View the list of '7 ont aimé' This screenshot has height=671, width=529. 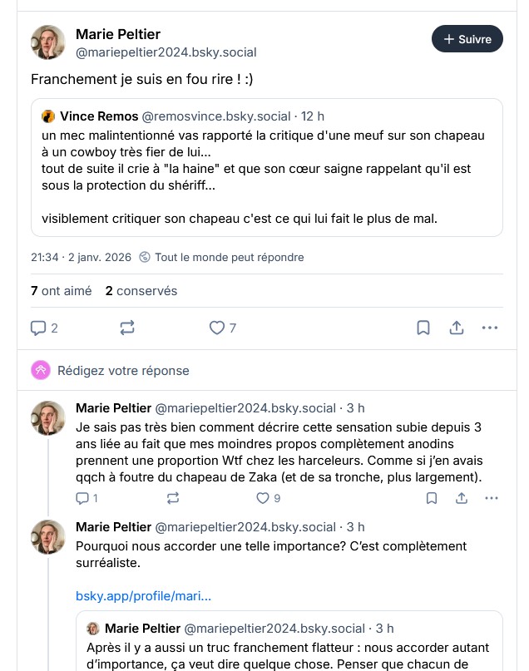[x=49, y=291]
